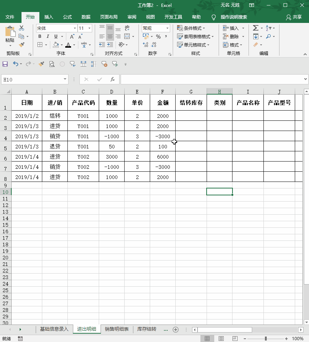Collapse the ribbon with the caret
The width and height of the screenshot is (309, 342).
(x=305, y=54)
